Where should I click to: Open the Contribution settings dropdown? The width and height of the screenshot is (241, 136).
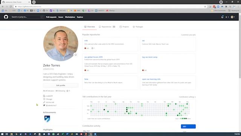click(x=188, y=97)
